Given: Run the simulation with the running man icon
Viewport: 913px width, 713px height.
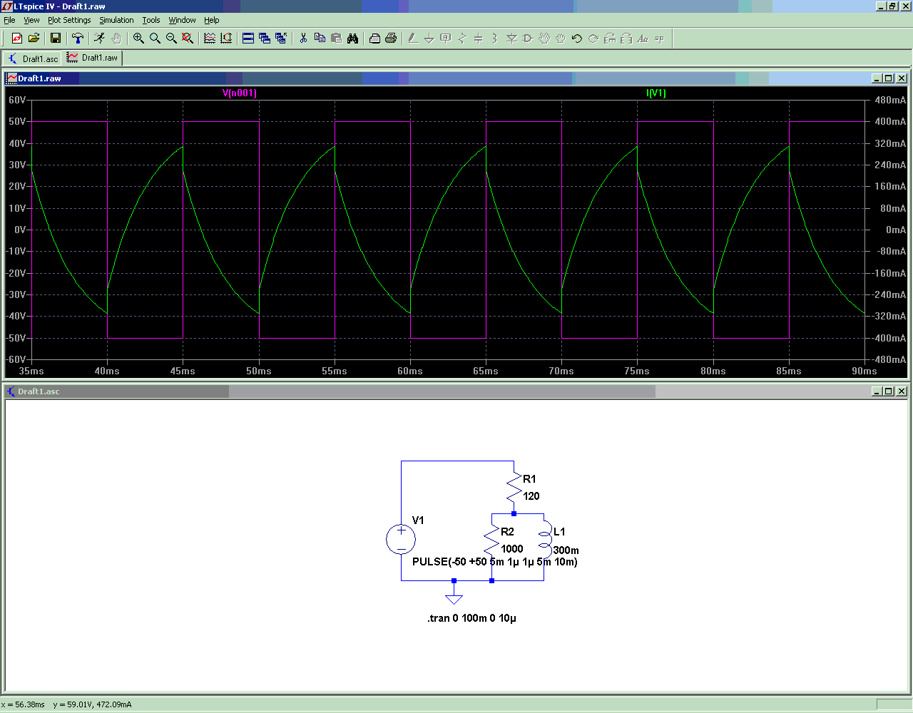Looking at the screenshot, I should click(99, 39).
